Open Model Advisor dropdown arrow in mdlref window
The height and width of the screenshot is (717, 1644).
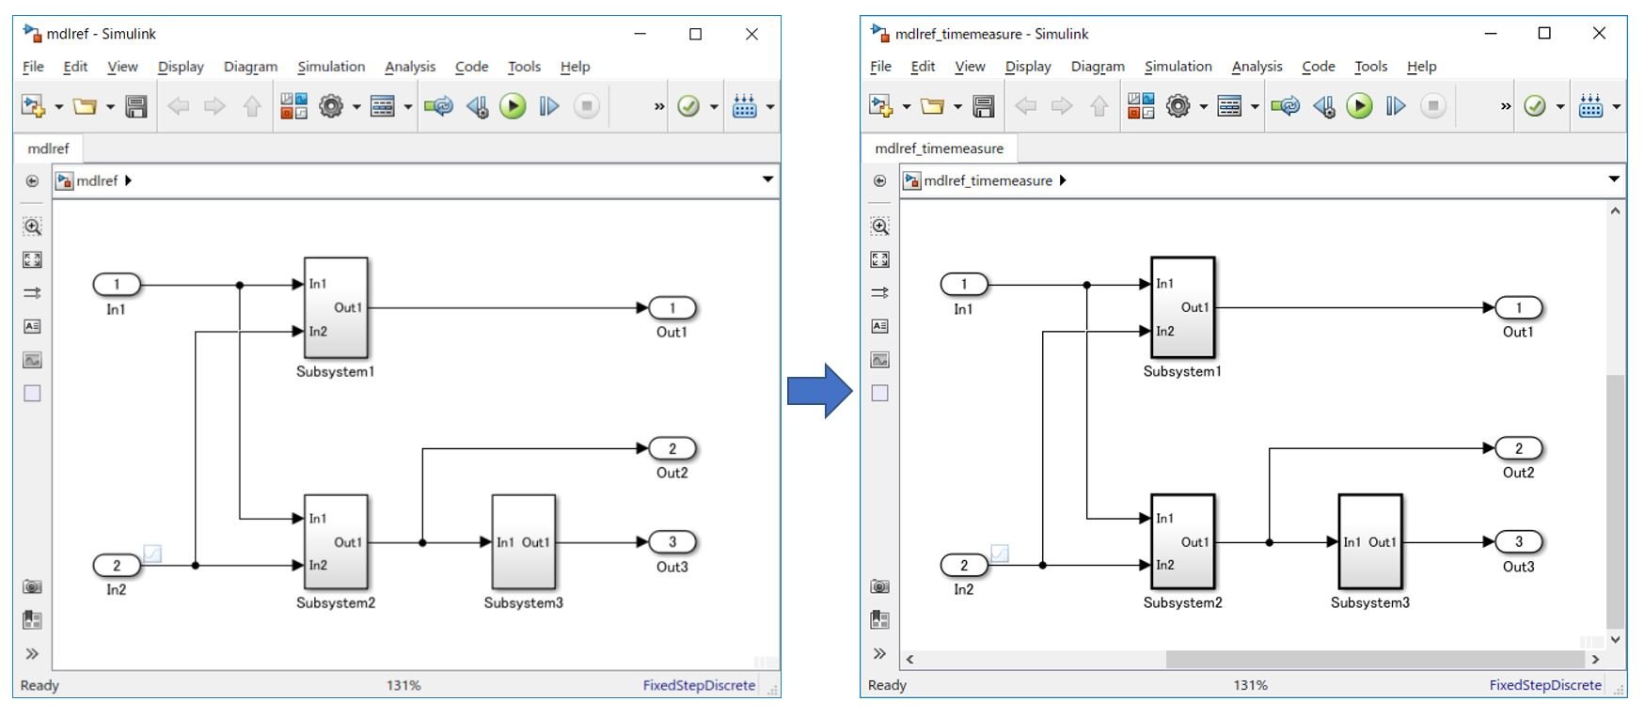[714, 107]
